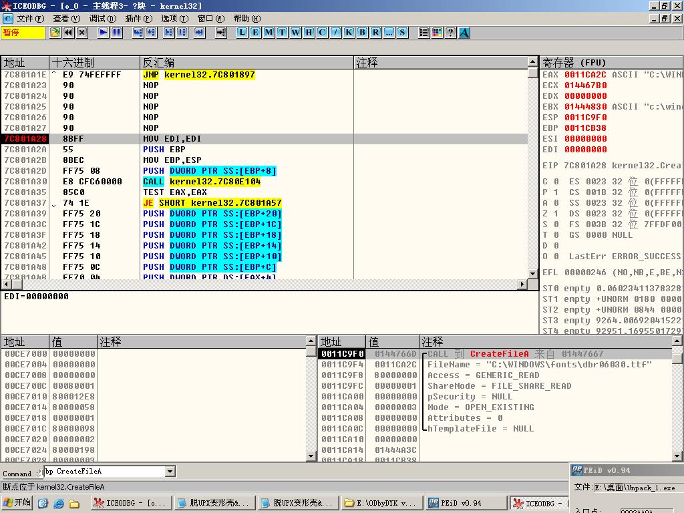Open the 窗口(W) menu
Viewport: 684px width, 513px height.
211,18
